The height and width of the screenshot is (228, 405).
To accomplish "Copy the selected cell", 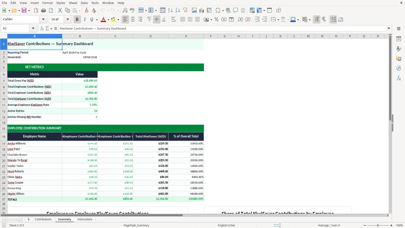I will click(x=67, y=10).
